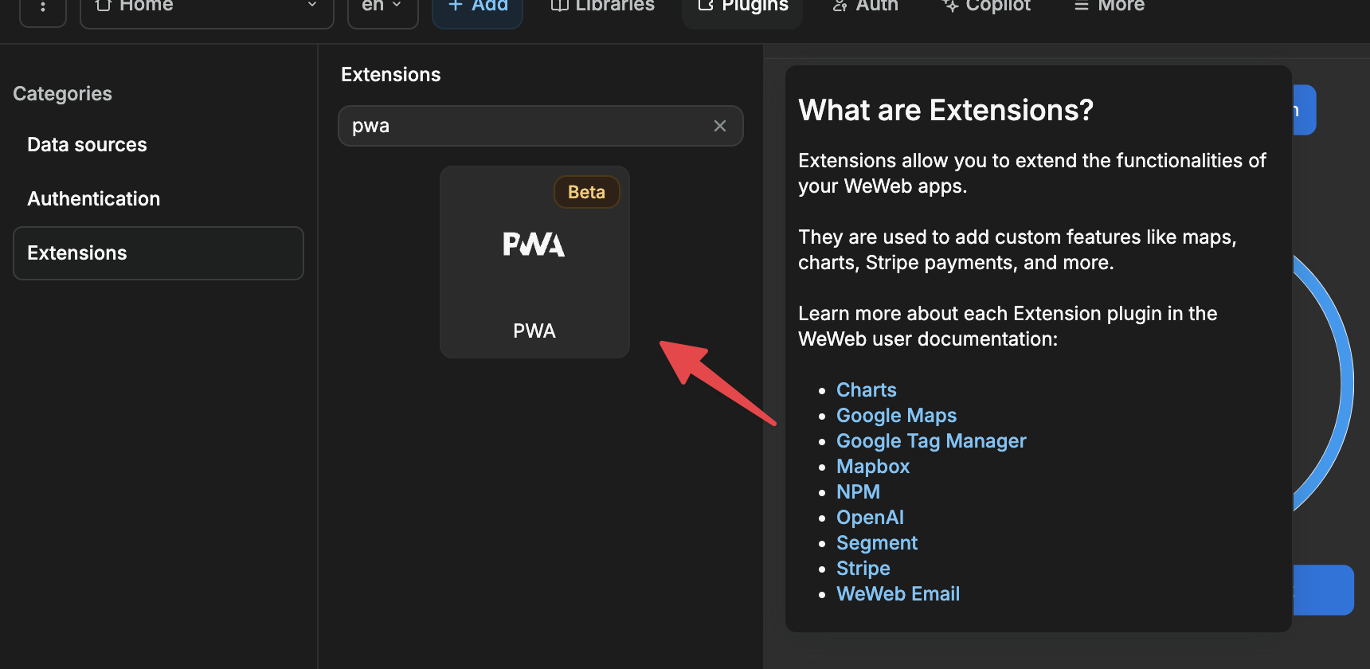Click the Libraries book icon
This screenshot has width=1370, height=669.
coord(560,6)
